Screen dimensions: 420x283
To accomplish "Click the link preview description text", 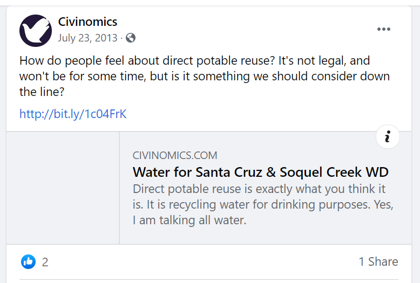I will click(x=263, y=205).
